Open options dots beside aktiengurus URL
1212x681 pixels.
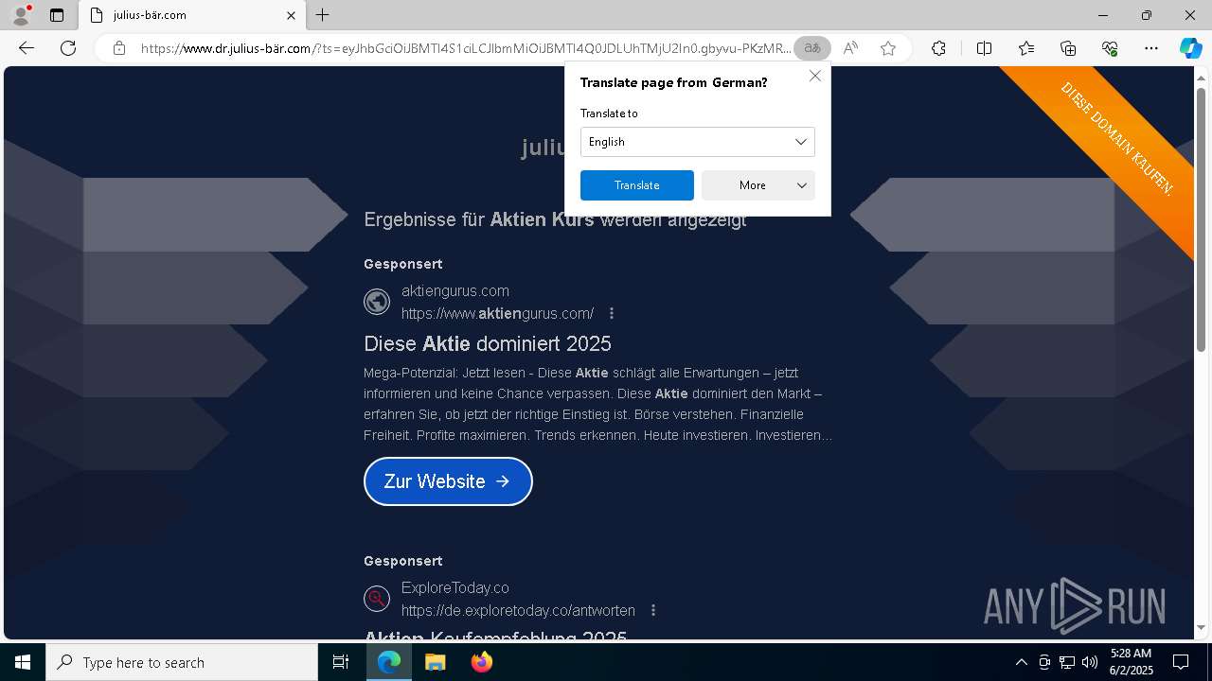point(612,313)
